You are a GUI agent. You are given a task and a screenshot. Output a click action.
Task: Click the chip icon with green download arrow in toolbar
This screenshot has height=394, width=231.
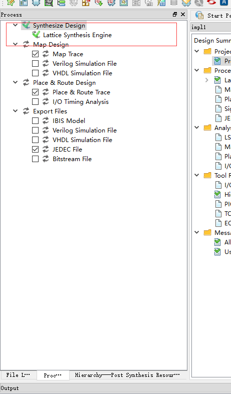[x=99, y=3]
